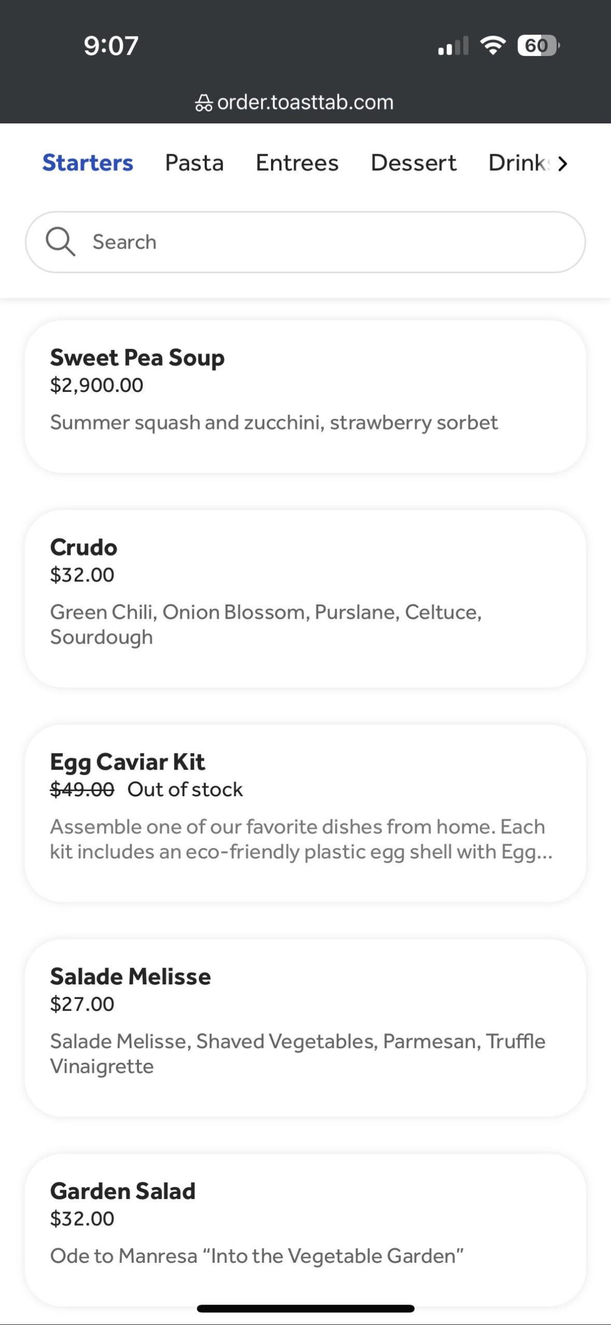Expand more categories with the right chevron
The width and height of the screenshot is (611, 1325).
coord(562,164)
